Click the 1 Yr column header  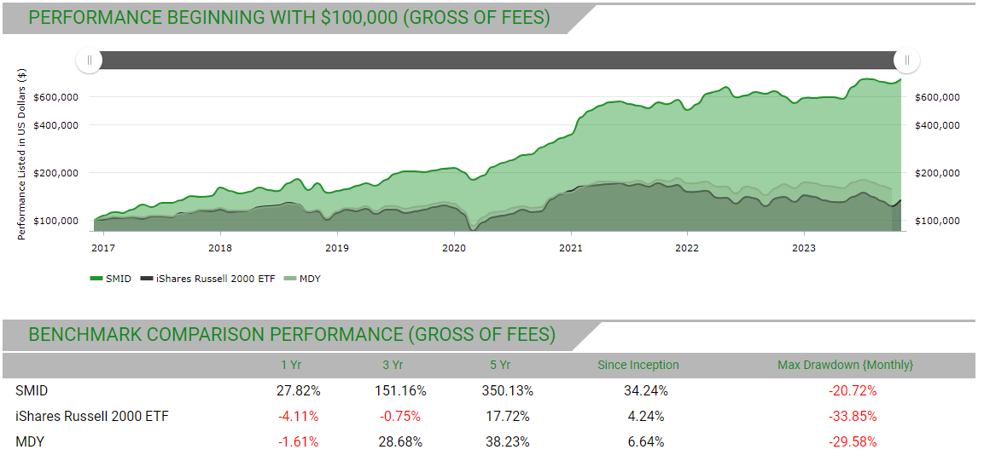tap(291, 365)
